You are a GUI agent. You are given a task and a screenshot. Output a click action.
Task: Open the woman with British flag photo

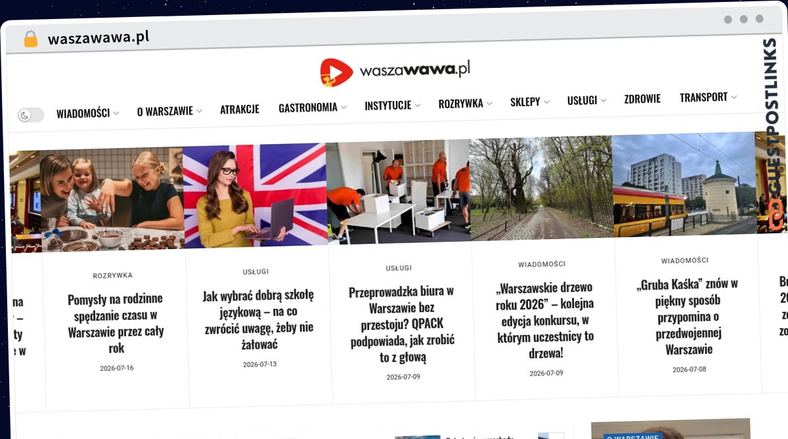pyautogui.click(x=255, y=195)
